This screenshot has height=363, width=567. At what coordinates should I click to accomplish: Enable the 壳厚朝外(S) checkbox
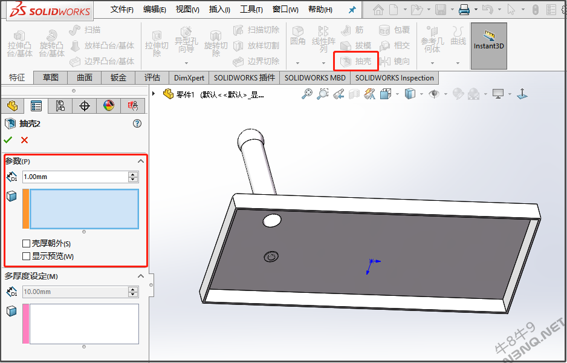(x=26, y=244)
